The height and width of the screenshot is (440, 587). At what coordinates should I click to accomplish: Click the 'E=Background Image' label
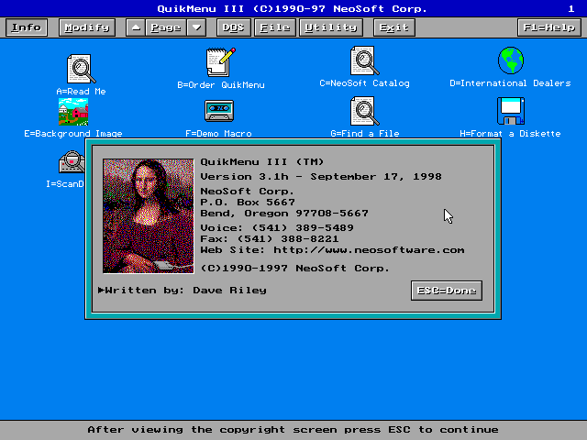(73, 134)
